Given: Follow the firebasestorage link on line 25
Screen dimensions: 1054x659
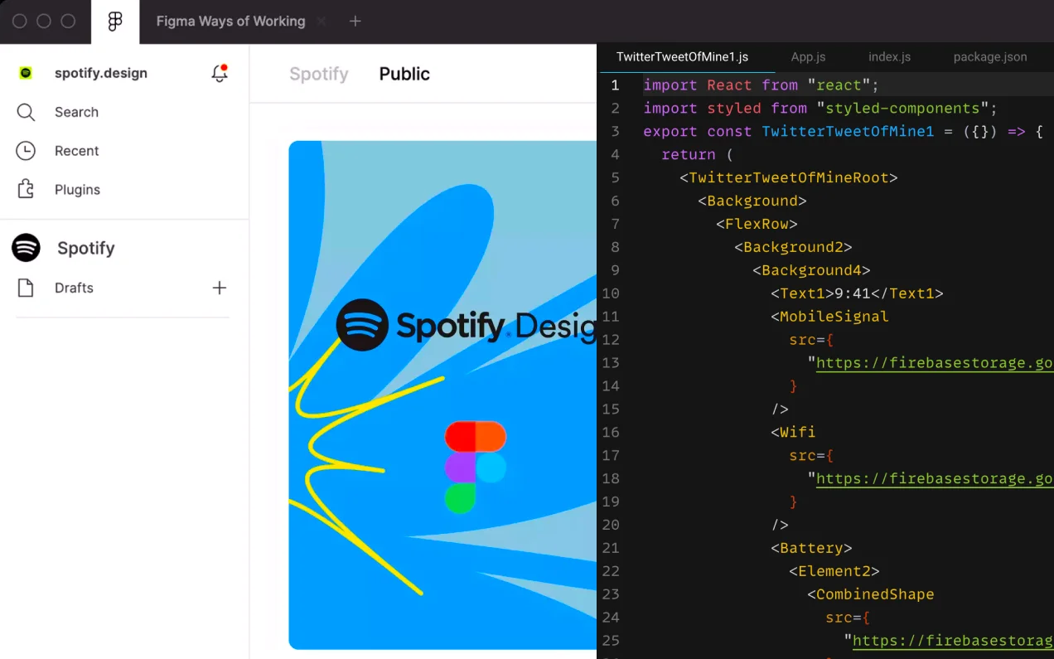Looking at the screenshot, I should tap(953, 640).
